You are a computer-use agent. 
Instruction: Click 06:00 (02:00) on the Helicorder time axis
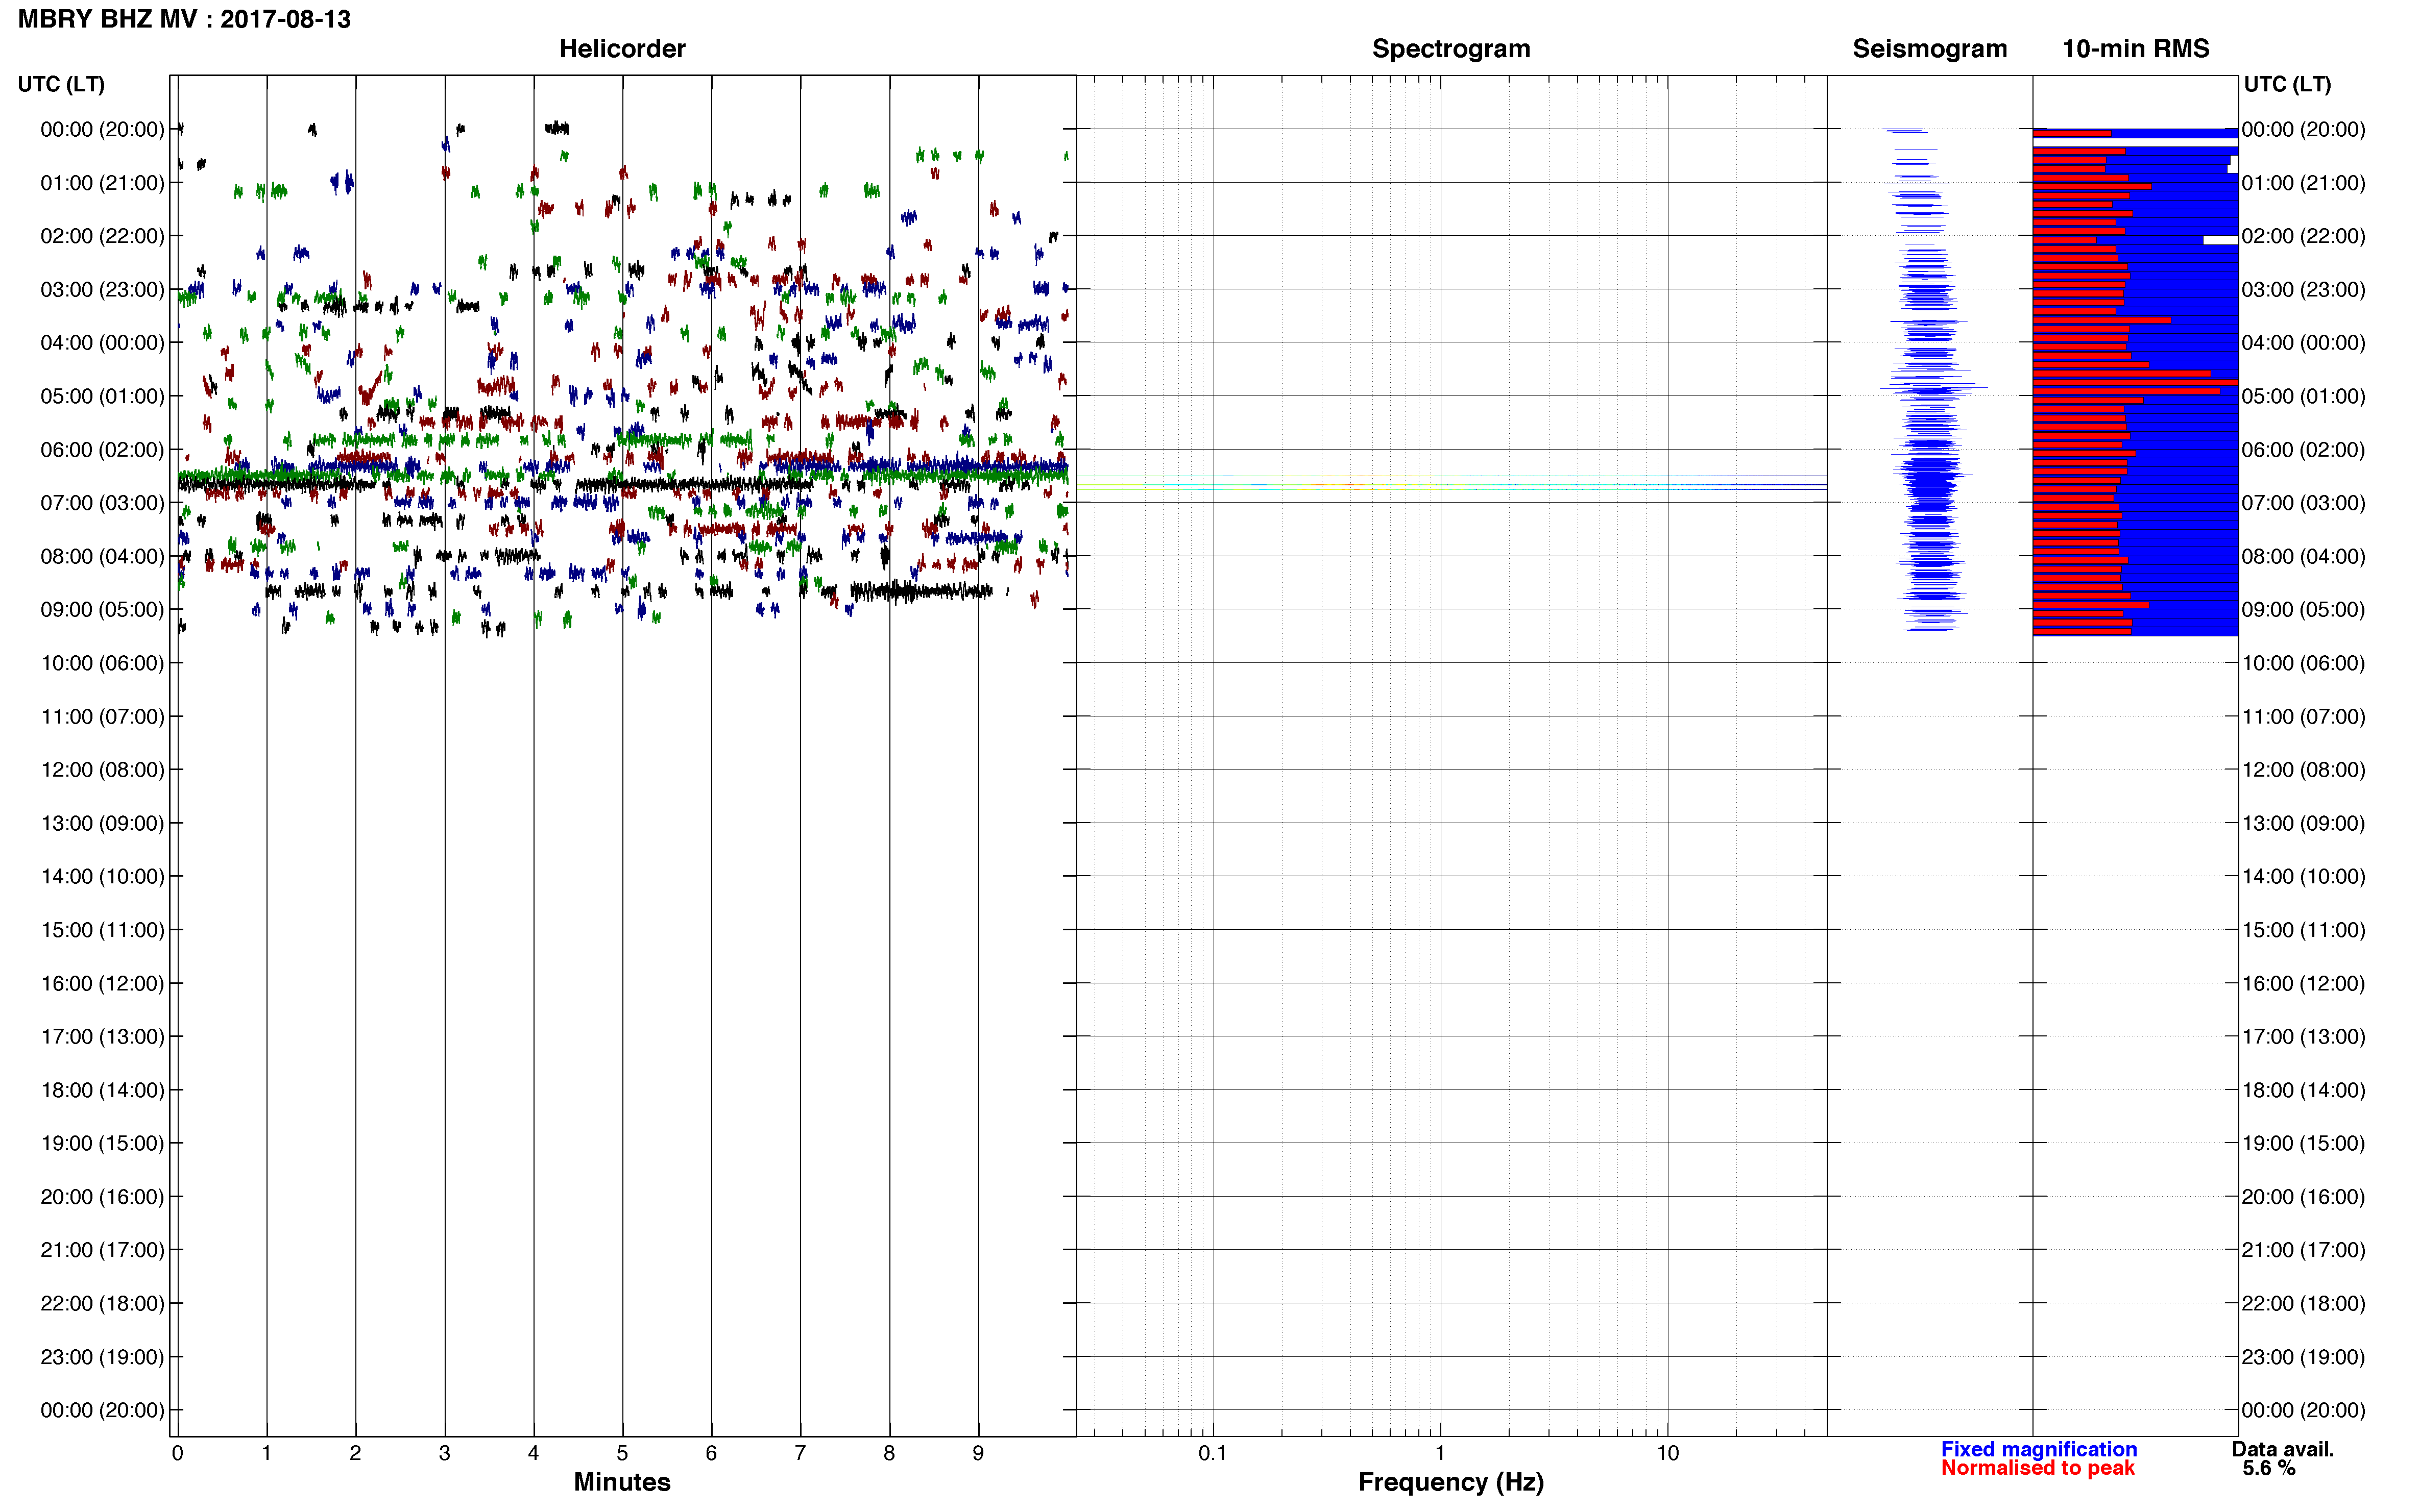tap(102, 449)
